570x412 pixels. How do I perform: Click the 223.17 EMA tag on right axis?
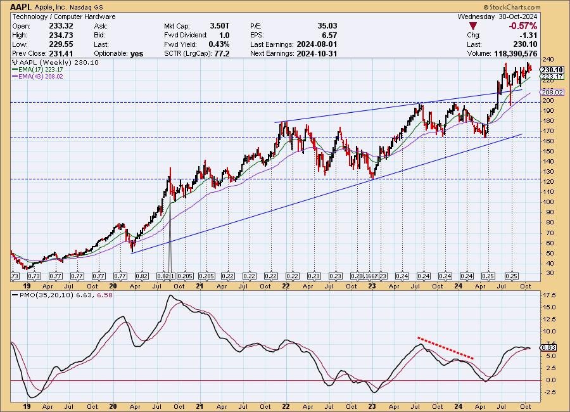point(552,77)
